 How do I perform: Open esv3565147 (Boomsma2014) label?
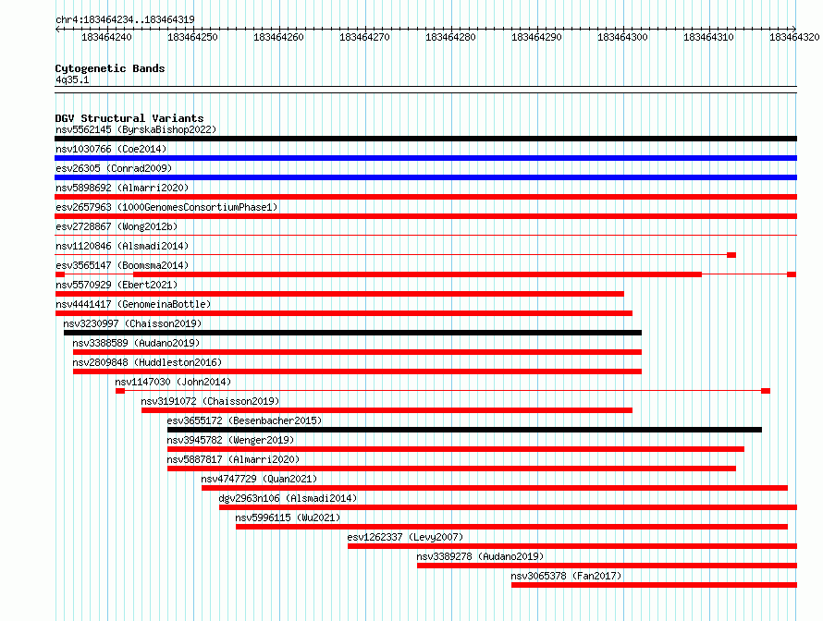point(122,265)
